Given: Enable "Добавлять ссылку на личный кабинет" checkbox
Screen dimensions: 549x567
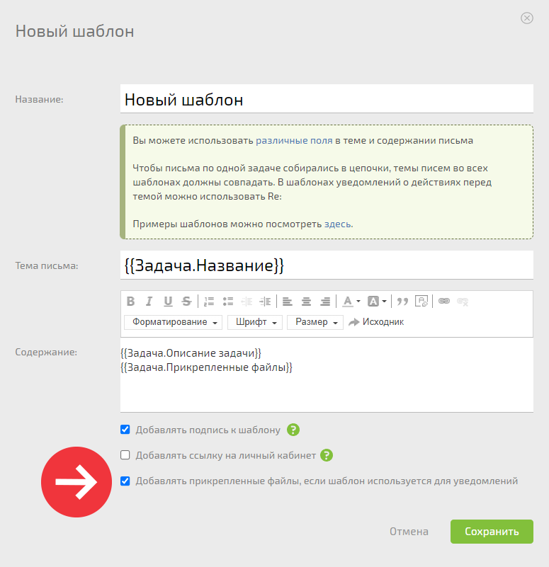Looking at the screenshot, I should click(125, 455).
